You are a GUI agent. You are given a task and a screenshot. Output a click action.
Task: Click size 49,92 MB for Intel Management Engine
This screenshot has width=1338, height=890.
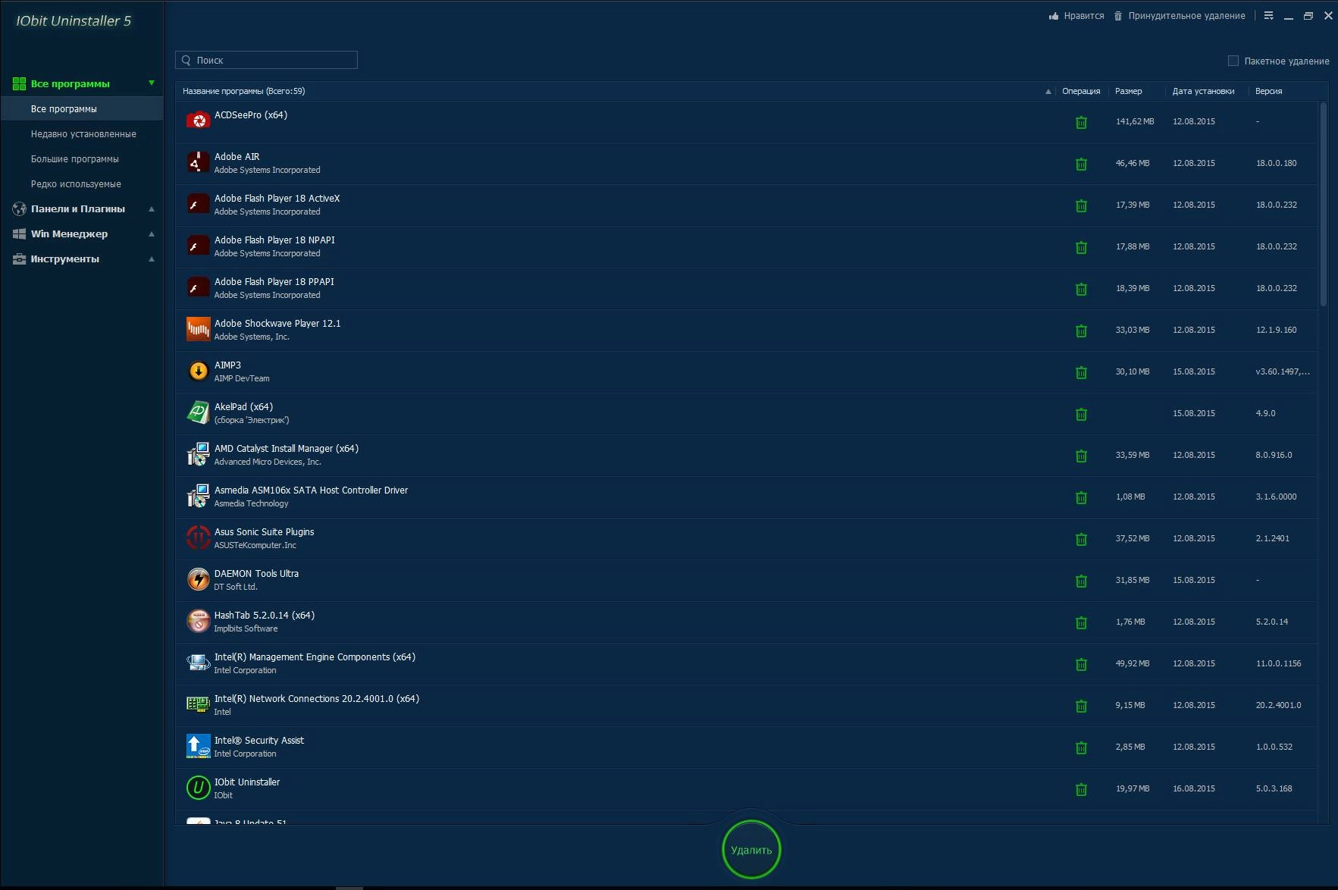coord(1133,663)
